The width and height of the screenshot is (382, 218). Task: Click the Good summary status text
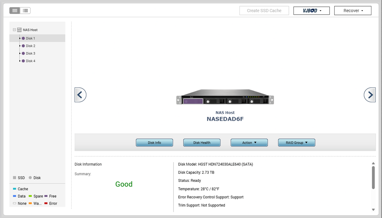click(124, 184)
